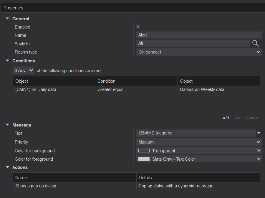Collapse the Actions section triangle

(x=7, y=167)
